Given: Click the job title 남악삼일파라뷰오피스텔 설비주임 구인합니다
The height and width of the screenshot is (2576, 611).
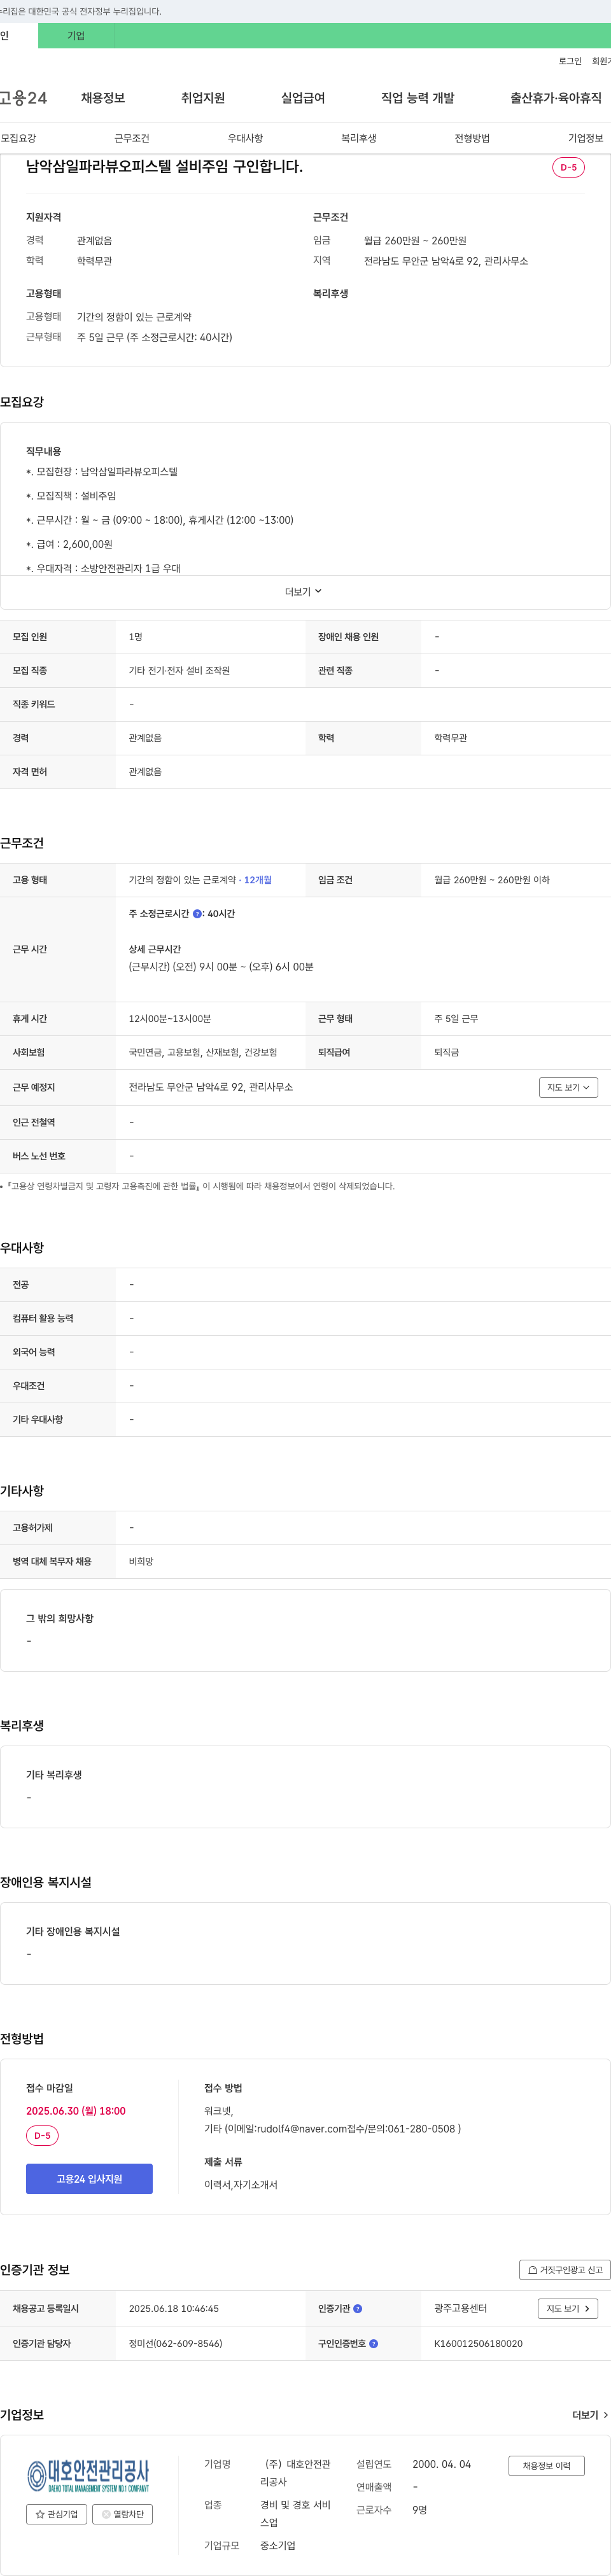Looking at the screenshot, I should tap(164, 166).
